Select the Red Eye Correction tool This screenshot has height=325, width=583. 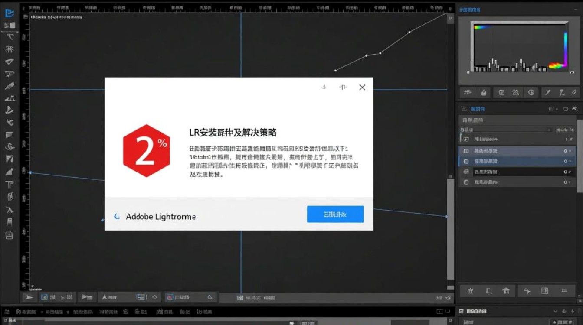501,92
